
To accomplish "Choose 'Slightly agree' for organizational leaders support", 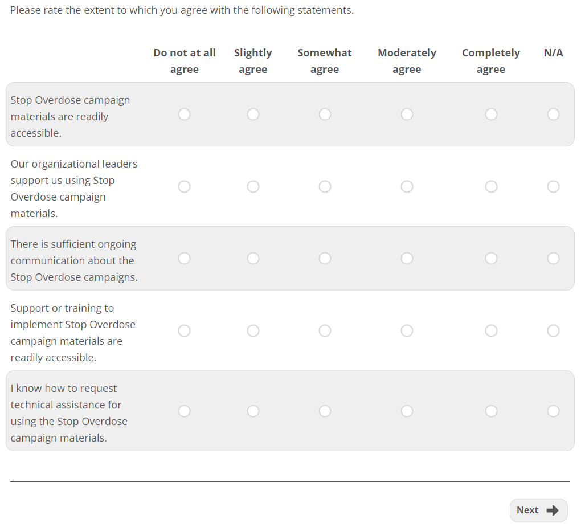I will tap(253, 187).
